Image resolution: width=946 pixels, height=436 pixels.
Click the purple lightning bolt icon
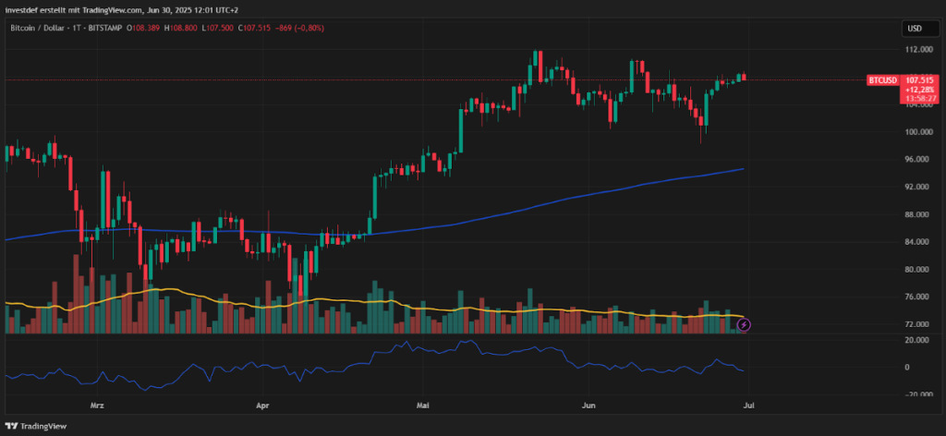(x=745, y=324)
